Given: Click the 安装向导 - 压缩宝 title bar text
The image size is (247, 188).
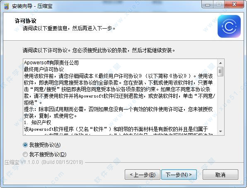Looking at the screenshot, I should (32, 6).
